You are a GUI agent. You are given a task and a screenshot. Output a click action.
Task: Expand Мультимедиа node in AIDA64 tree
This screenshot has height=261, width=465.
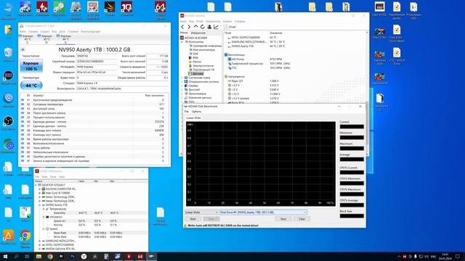182,94
